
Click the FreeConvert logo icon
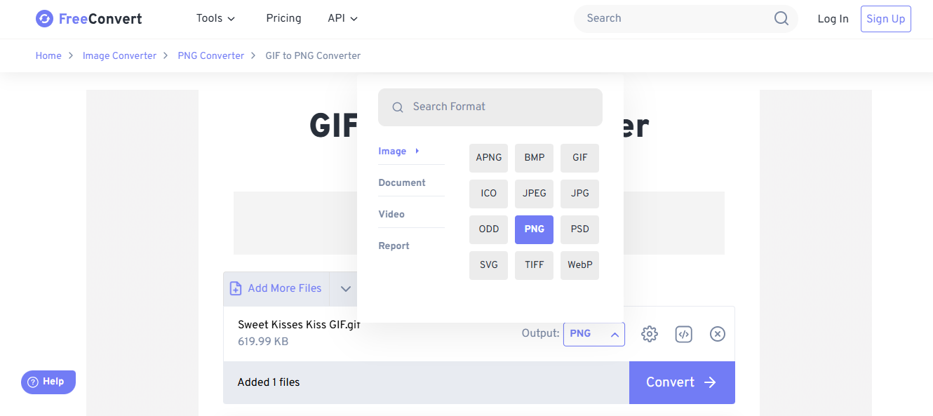click(44, 19)
